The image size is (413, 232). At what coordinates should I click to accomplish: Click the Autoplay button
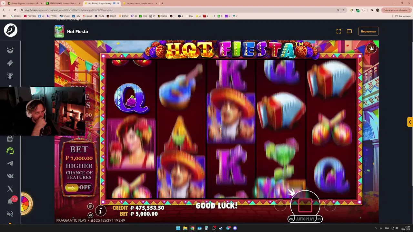[x=305, y=219]
